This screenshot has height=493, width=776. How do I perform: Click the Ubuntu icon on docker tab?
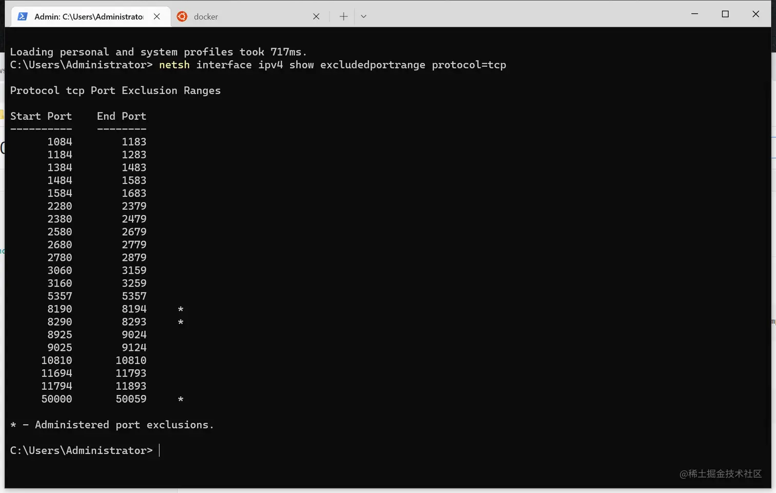coord(182,16)
